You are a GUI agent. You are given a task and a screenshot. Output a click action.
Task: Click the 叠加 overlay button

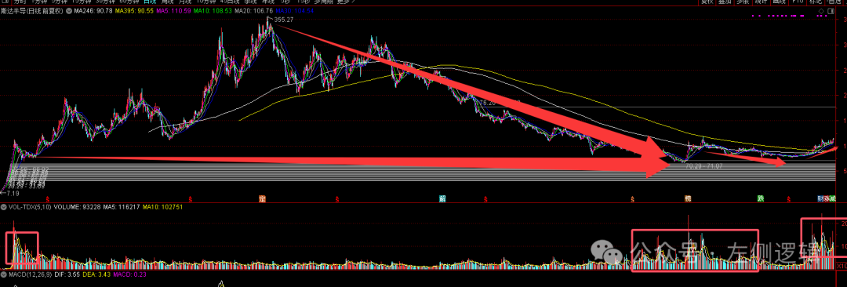[725, 2]
